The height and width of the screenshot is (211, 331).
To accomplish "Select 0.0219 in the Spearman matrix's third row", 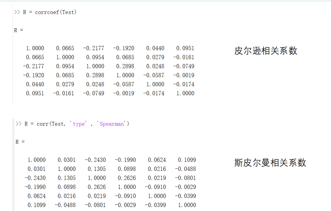I will click(157, 178).
